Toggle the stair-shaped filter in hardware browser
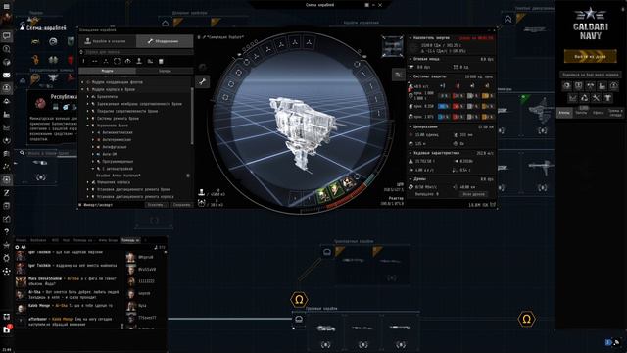Image resolution: width=627 pixels, height=353 pixels. click(150, 61)
